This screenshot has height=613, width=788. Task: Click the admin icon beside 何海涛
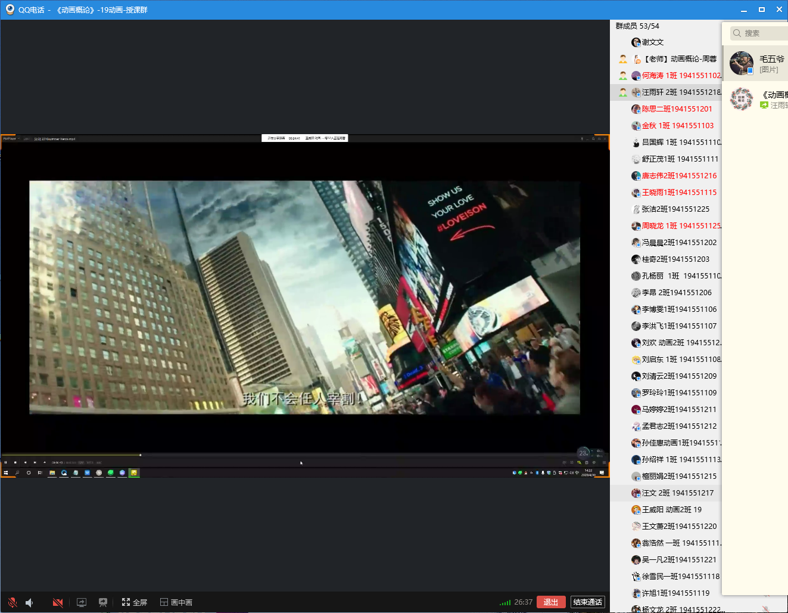tap(623, 76)
